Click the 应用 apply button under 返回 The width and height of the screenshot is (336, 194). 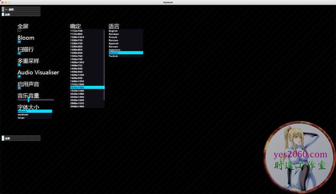point(21,14)
